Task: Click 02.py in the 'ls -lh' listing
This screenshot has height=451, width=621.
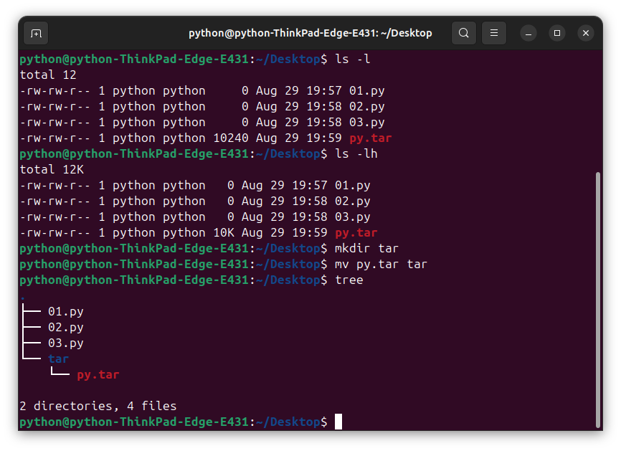Action: point(353,201)
